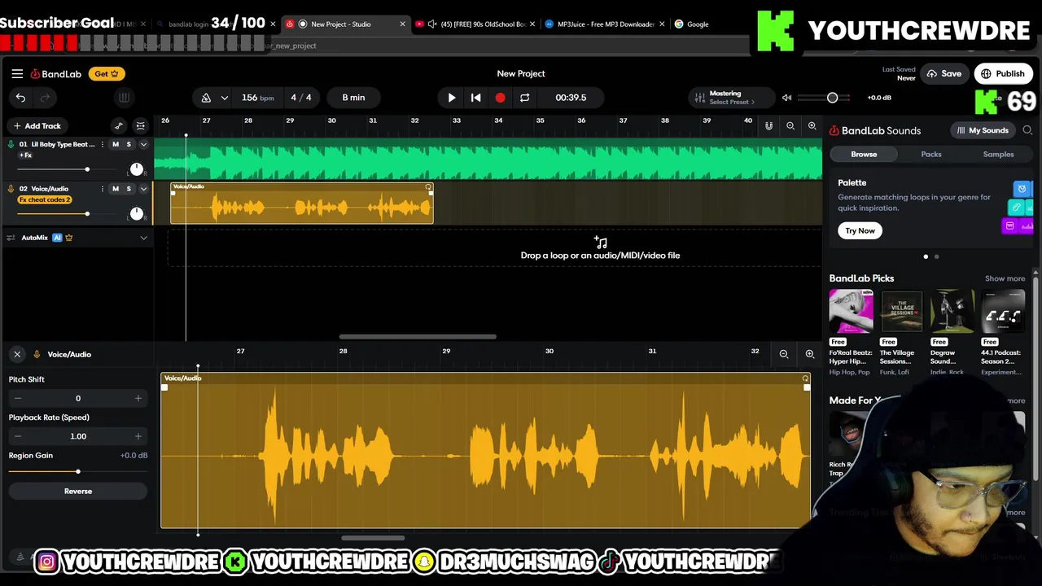Open the BandLab hamburger menu
The height and width of the screenshot is (586, 1042).
coord(17,73)
